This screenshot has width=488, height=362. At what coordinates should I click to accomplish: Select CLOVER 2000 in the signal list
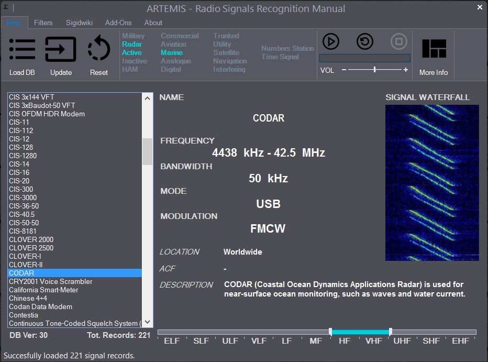pos(31,239)
